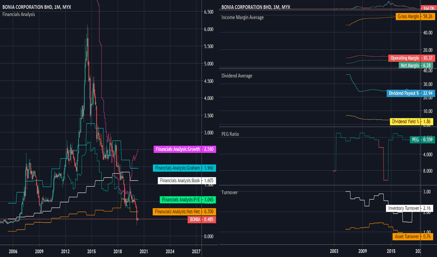Click the BONIA 0.485 price label
437x257 pixels.
[x=202, y=220]
